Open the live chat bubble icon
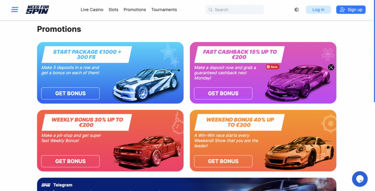The width and height of the screenshot is (375, 191). point(360,179)
